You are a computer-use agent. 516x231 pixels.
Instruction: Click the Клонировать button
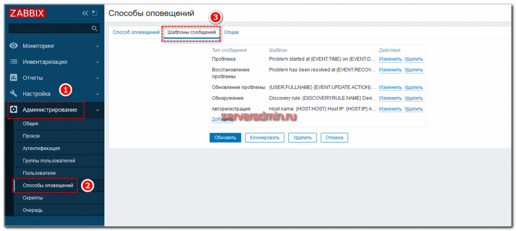(265, 138)
